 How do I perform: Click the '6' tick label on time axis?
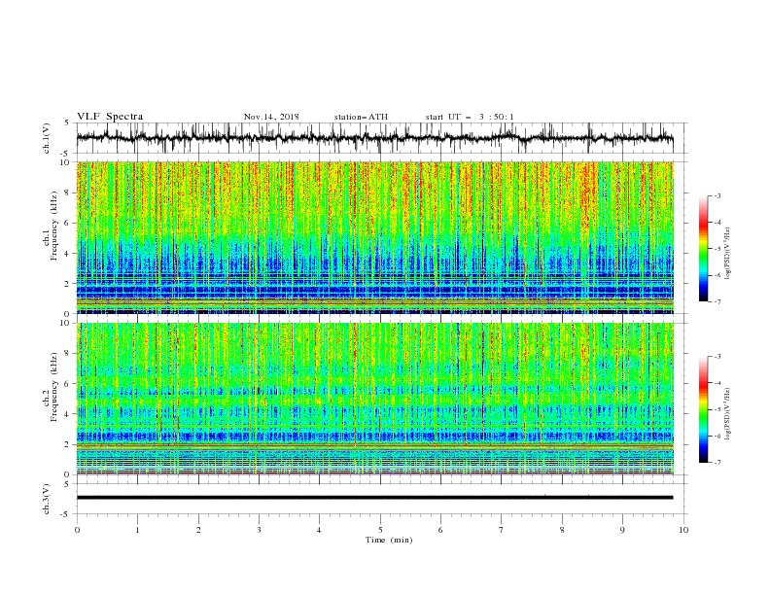pyautogui.click(x=440, y=530)
